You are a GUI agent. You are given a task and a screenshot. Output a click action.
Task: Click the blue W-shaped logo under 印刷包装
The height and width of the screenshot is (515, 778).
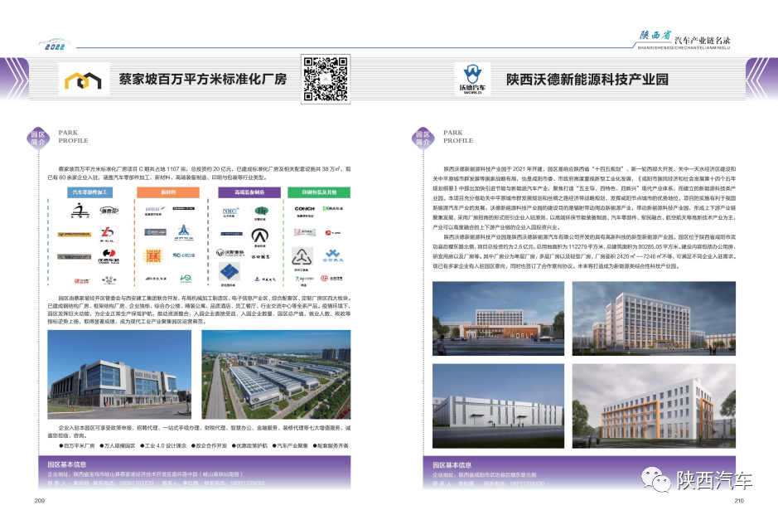(332, 255)
